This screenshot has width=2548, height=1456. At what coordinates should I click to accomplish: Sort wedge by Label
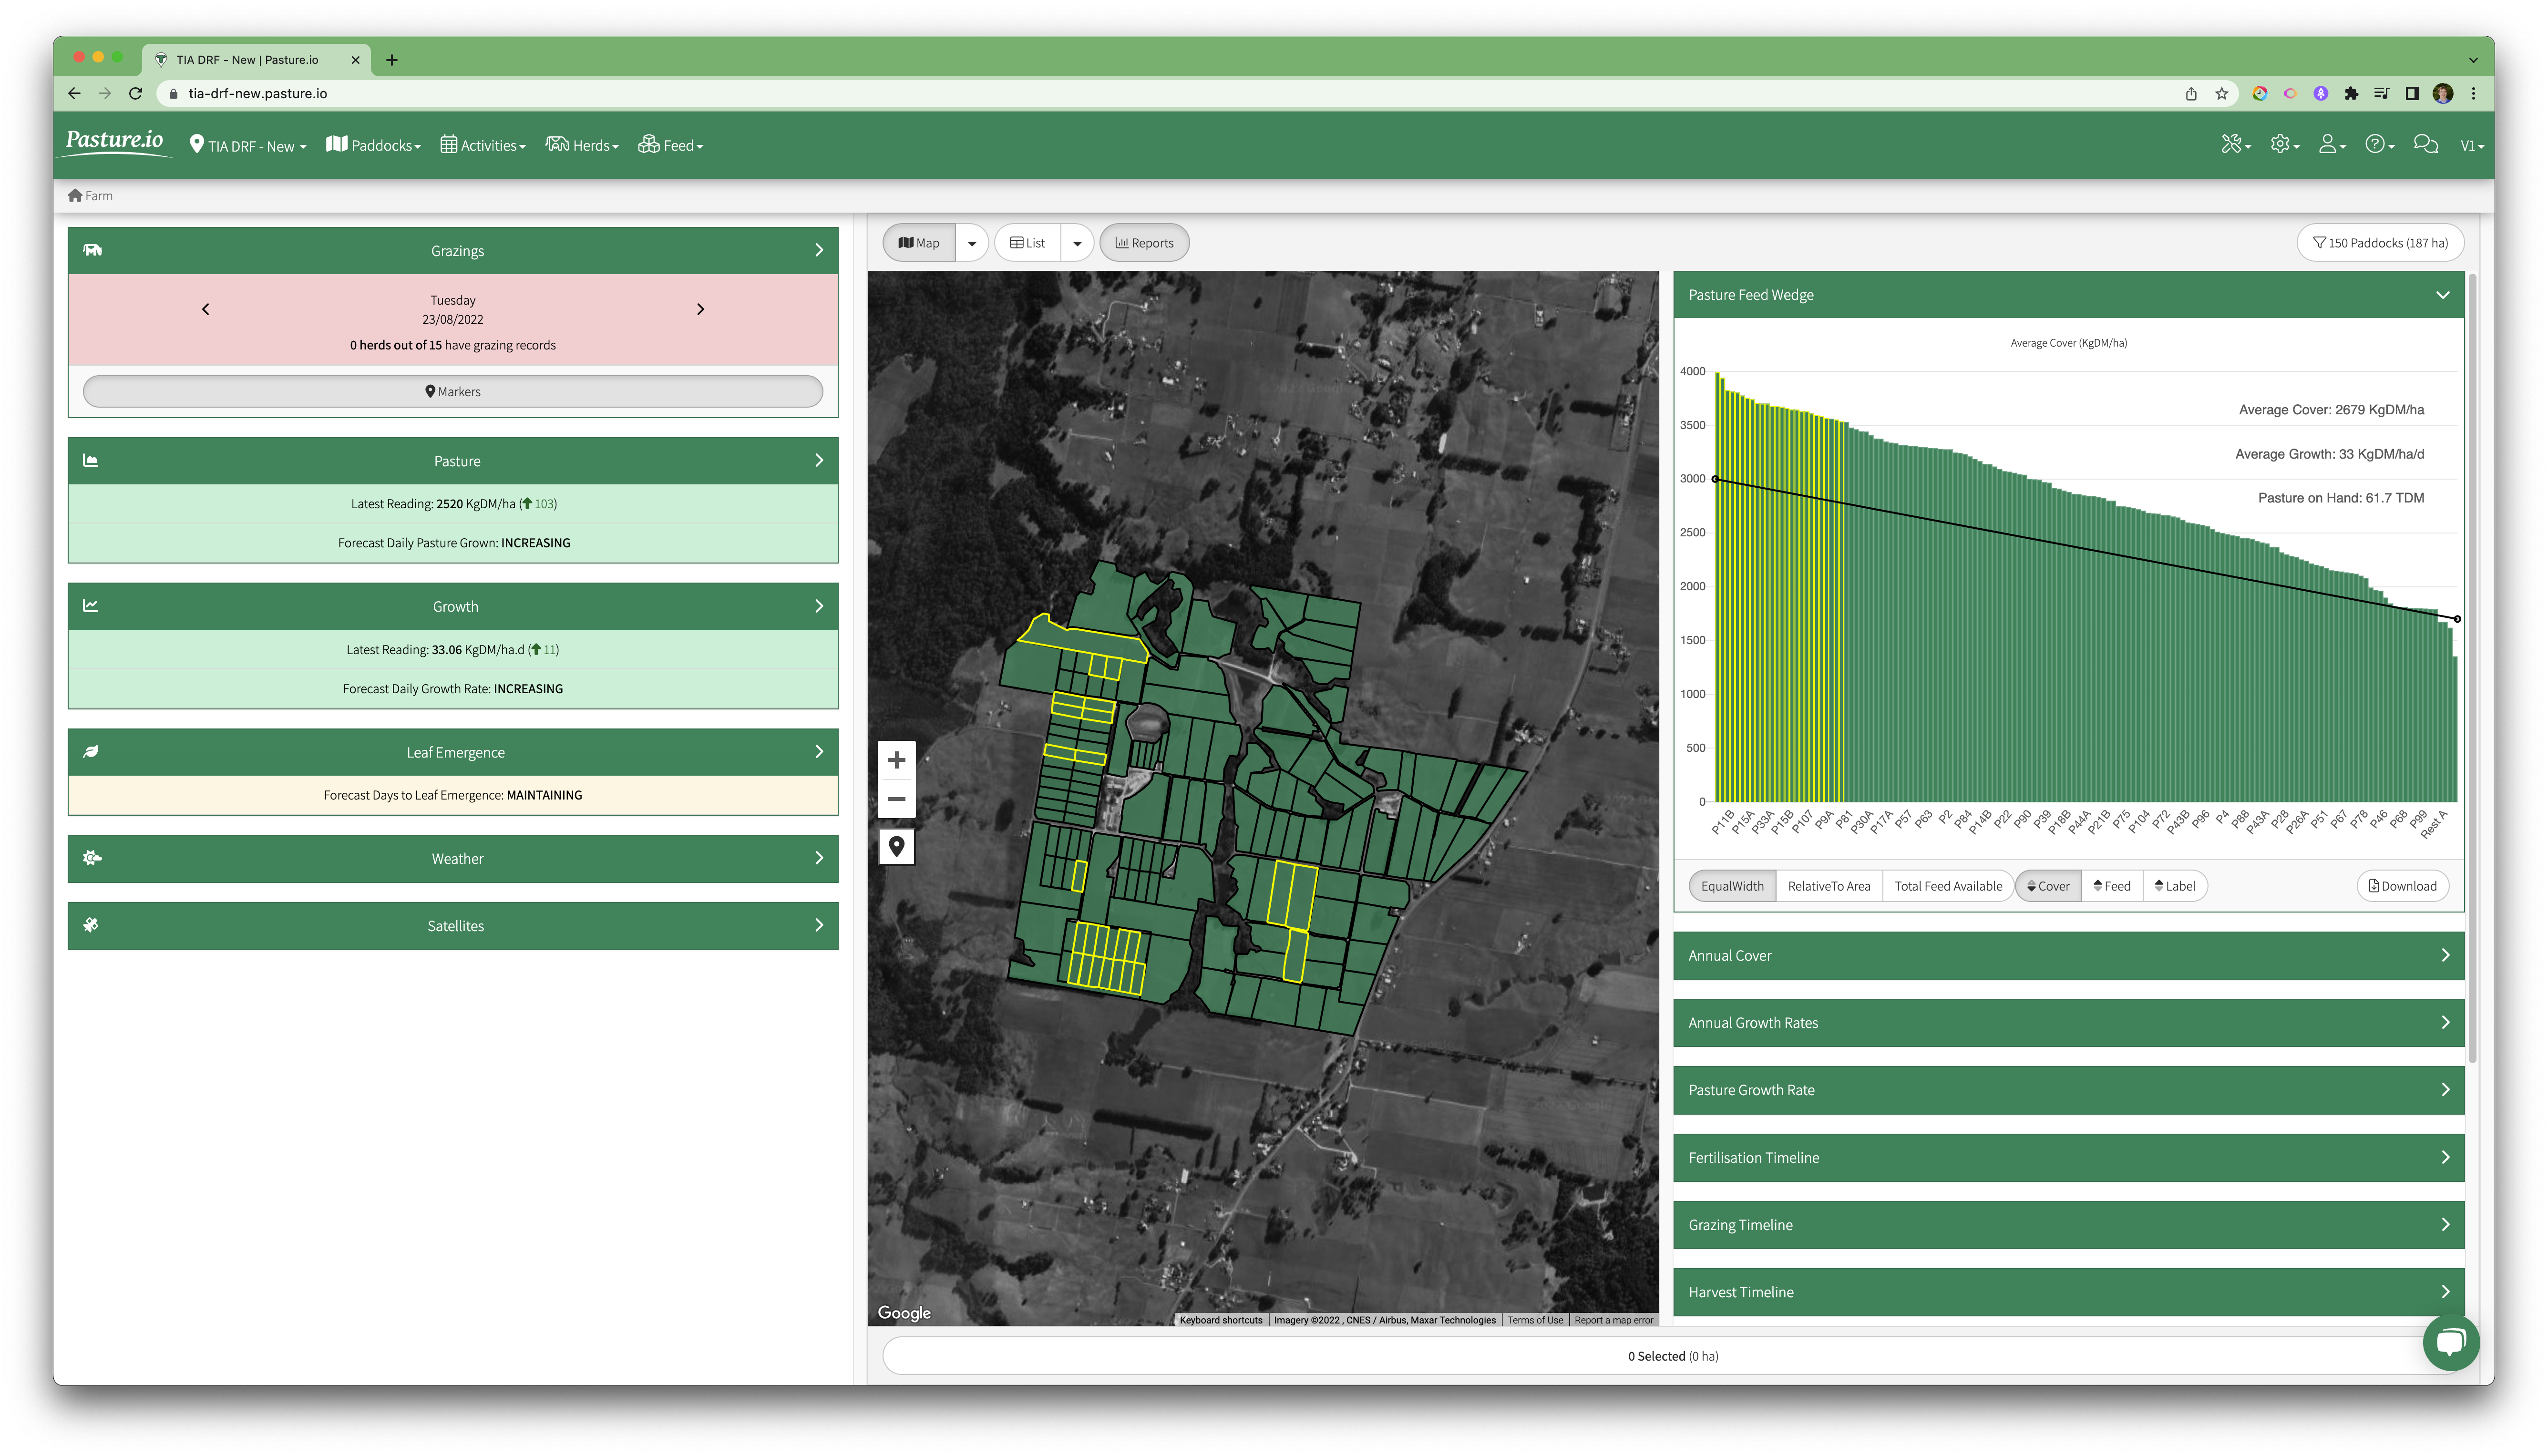coord(2175,886)
